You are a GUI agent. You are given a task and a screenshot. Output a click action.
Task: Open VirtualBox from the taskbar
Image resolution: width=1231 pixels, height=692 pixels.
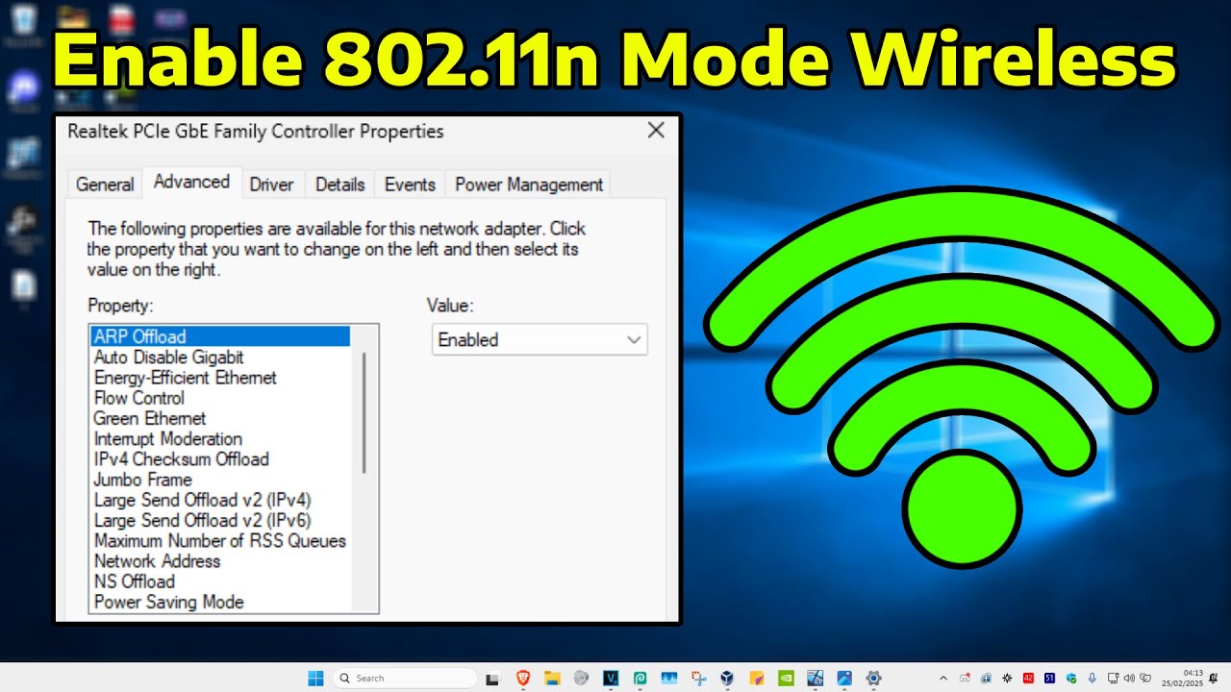point(727,678)
